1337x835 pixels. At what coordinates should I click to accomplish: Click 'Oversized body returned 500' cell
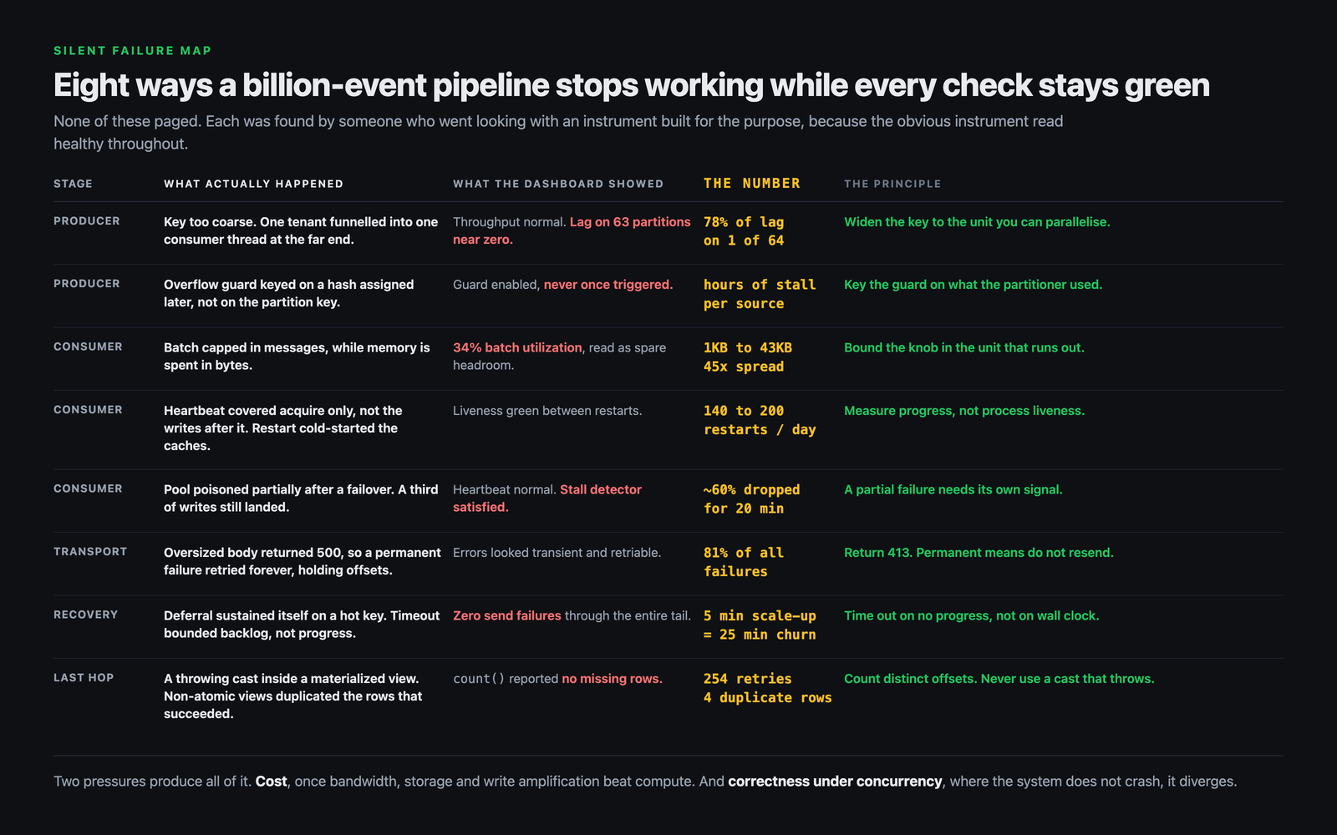point(302,561)
